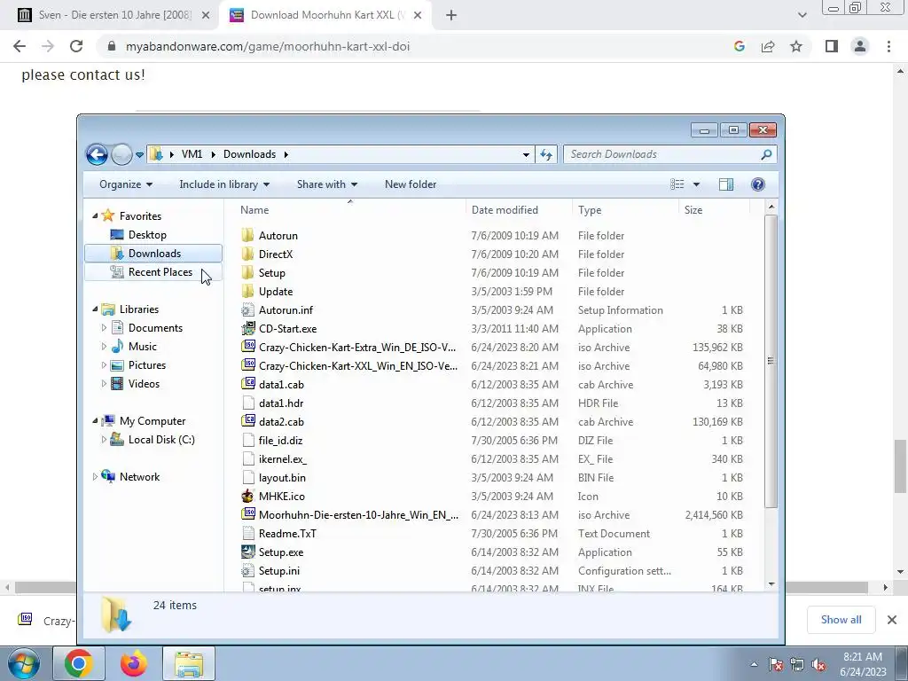Screen dimensions: 908x681
Task: Click the muted volume tray icon
Action: [818, 665]
